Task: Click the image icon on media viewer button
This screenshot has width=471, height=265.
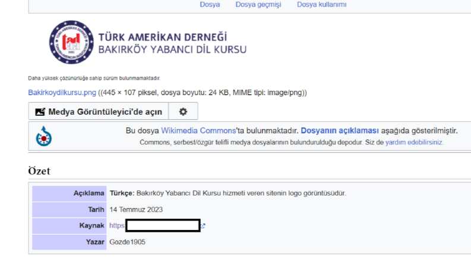Action: pyautogui.click(x=40, y=112)
